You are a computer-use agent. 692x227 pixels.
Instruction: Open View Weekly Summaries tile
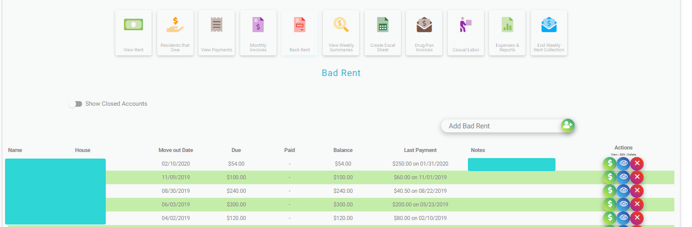341,33
